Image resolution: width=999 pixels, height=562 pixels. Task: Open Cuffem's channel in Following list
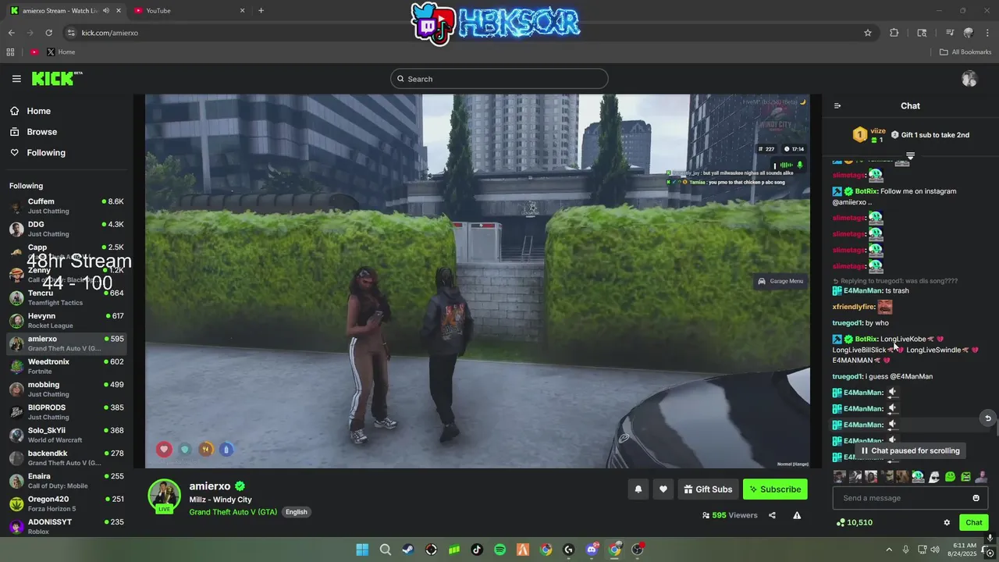coord(66,206)
